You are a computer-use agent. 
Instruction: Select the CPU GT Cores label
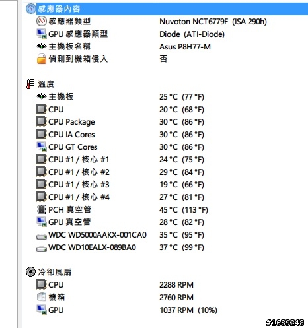click(73, 147)
